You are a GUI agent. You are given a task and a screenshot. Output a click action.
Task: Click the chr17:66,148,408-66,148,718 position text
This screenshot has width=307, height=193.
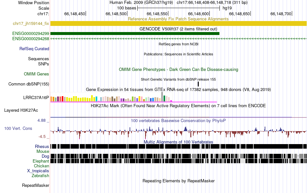212,3
